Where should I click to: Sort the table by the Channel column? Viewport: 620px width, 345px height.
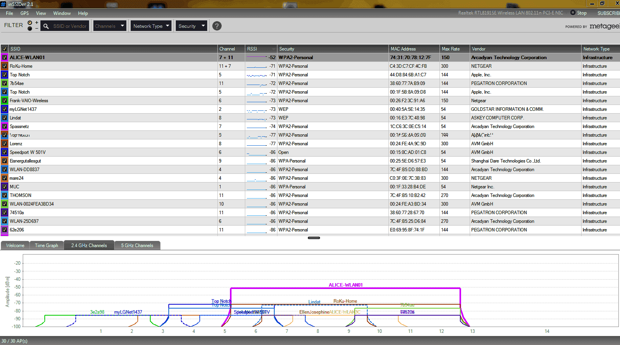(231, 49)
